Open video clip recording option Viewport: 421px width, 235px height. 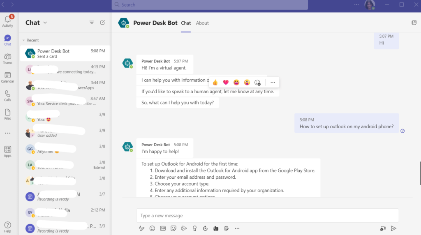(x=383, y=228)
